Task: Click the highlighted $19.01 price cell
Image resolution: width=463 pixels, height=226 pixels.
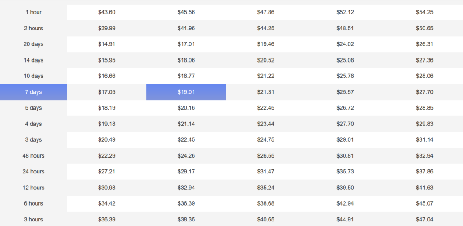Action: click(x=186, y=92)
